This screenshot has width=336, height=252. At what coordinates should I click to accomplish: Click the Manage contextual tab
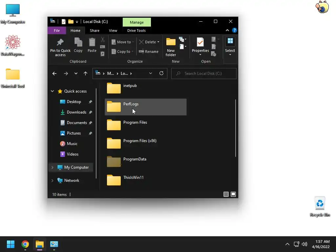[x=137, y=22]
